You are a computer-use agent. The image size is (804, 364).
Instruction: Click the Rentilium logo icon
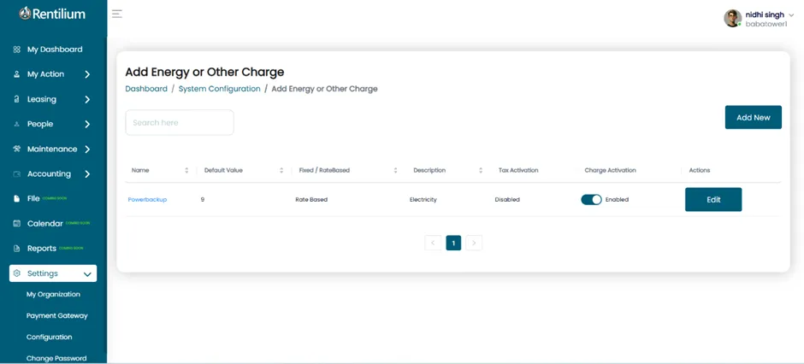pos(25,14)
